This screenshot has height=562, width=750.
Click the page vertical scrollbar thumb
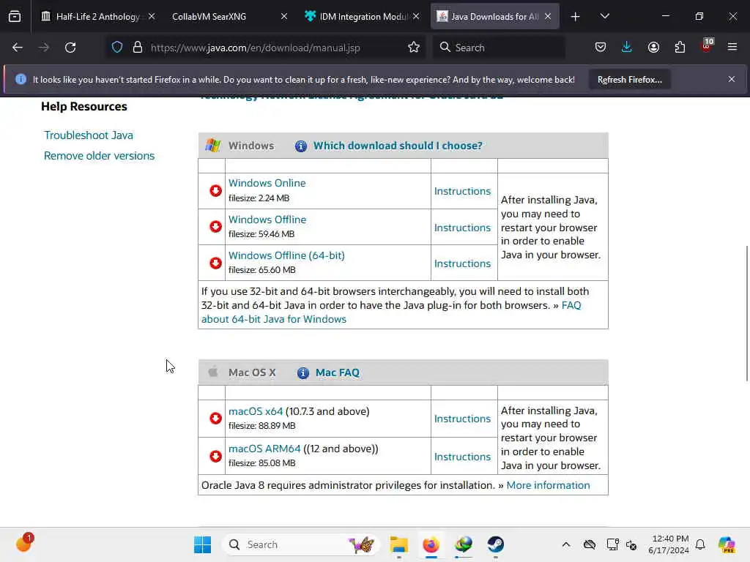[x=746, y=313]
